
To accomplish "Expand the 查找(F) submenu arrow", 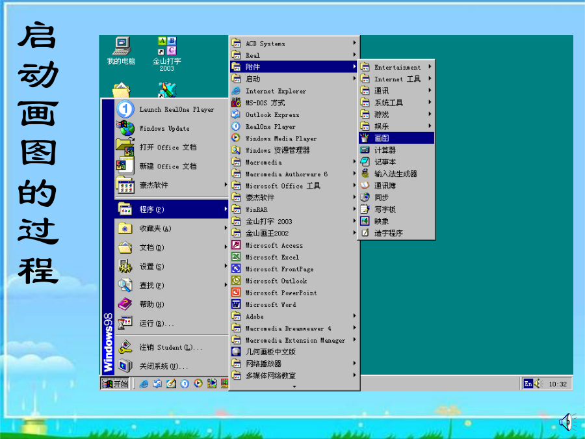I will [x=226, y=285].
